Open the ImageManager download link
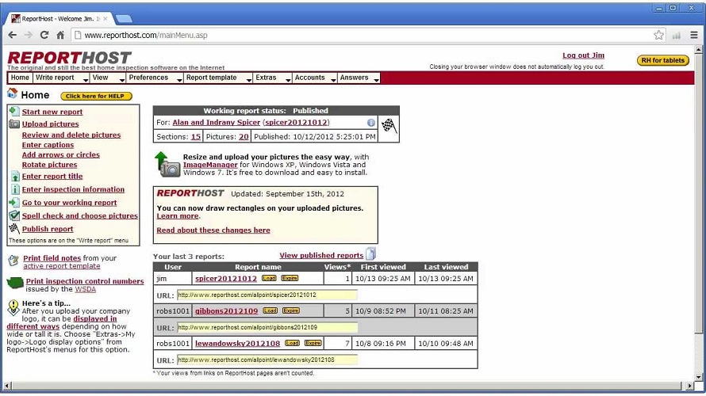The height and width of the screenshot is (396, 706). tap(210, 165)
